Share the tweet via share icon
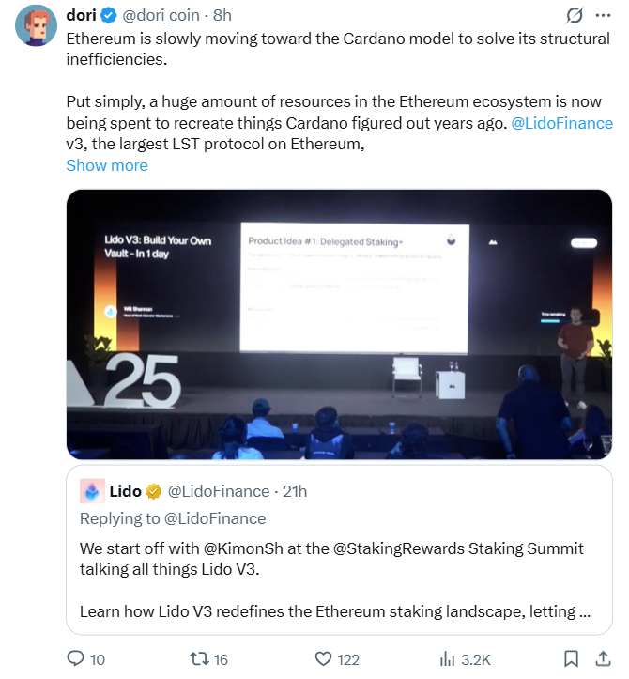The height and width of the screenshot is (679, 629). click(x=600, y=659)
